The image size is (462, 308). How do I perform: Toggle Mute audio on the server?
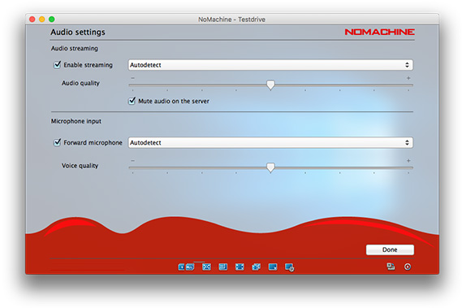click(x=132, y=101)
